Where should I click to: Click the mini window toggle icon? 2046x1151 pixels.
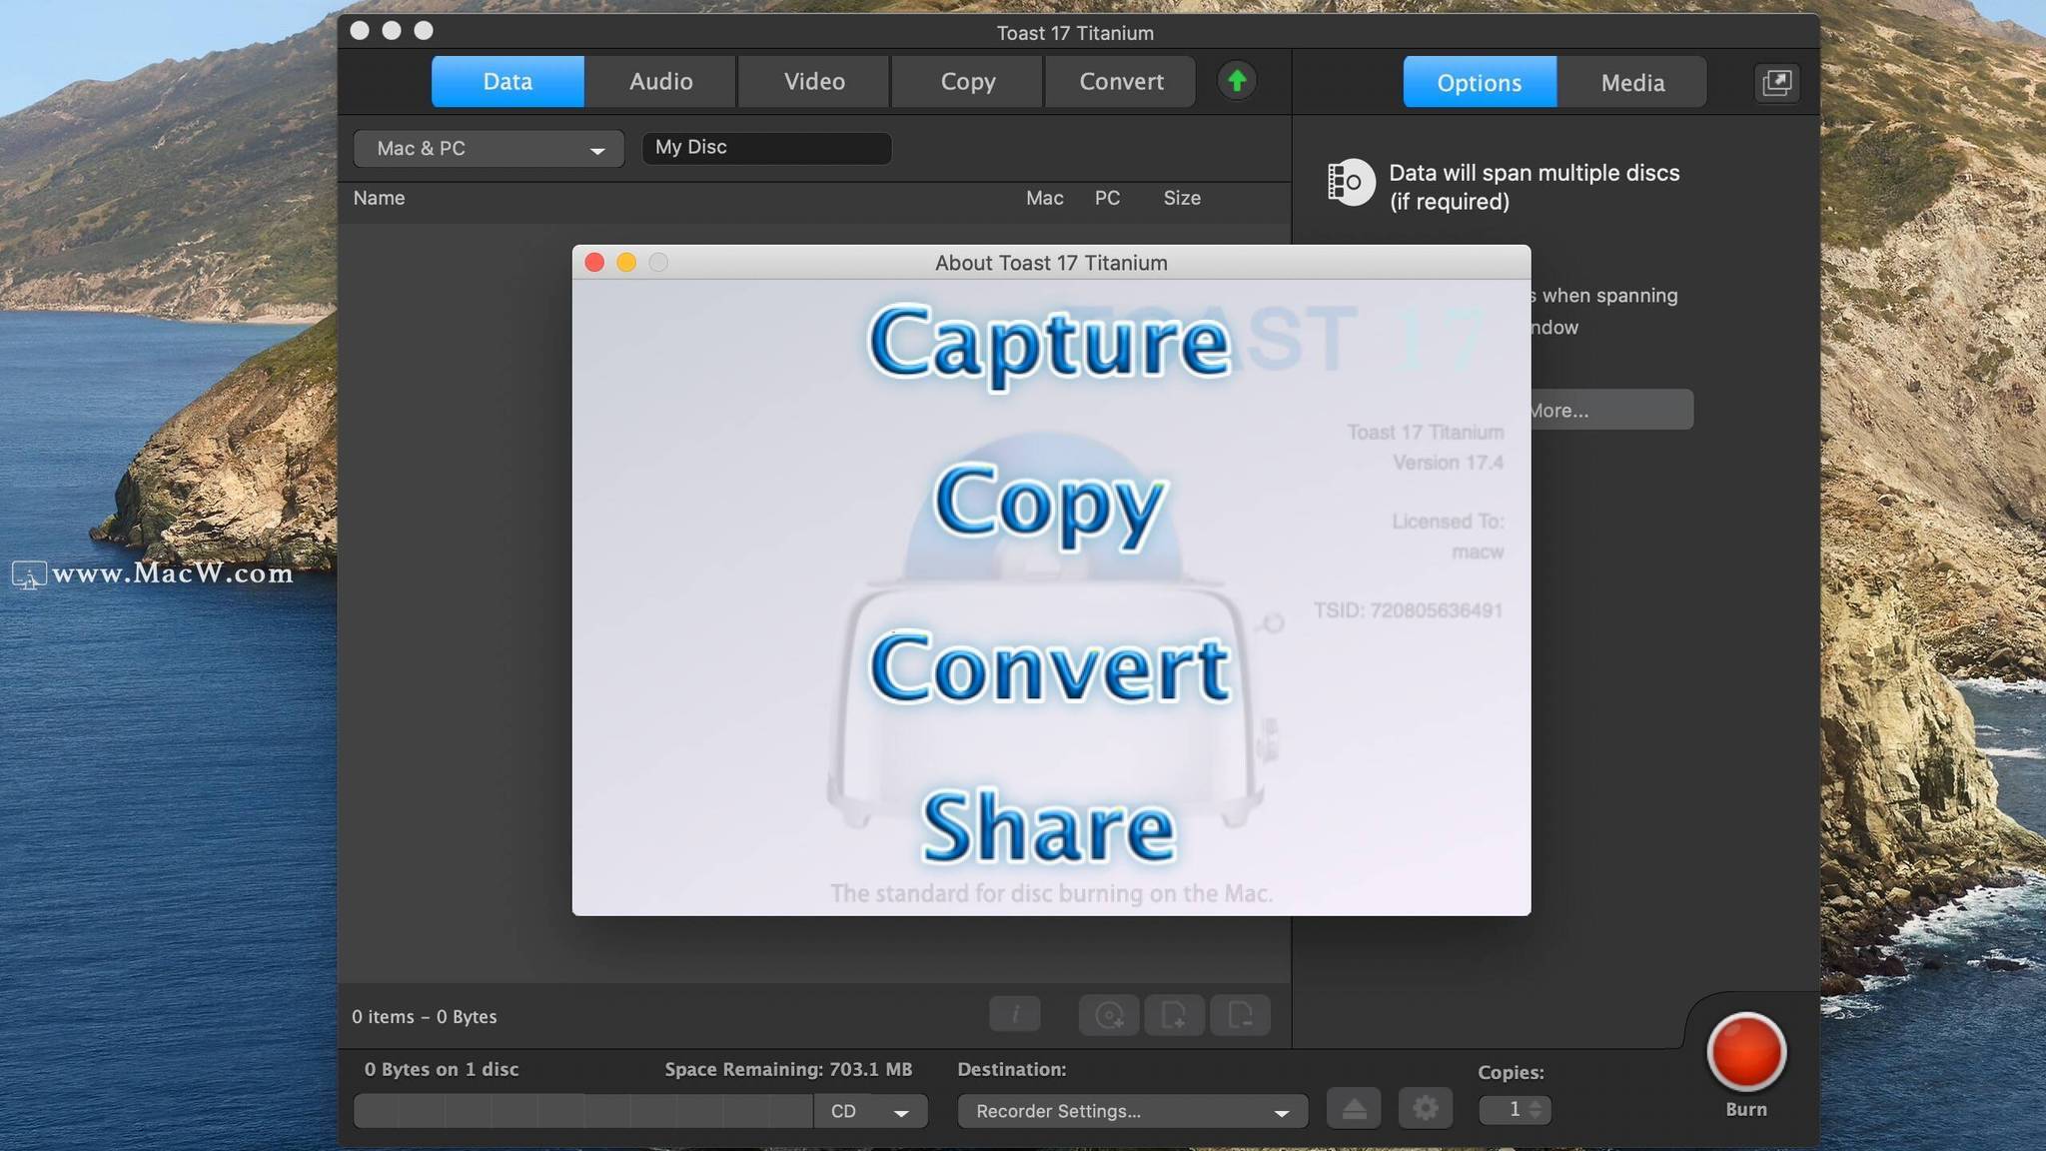pyautogui.click(x=1777, y=82)
